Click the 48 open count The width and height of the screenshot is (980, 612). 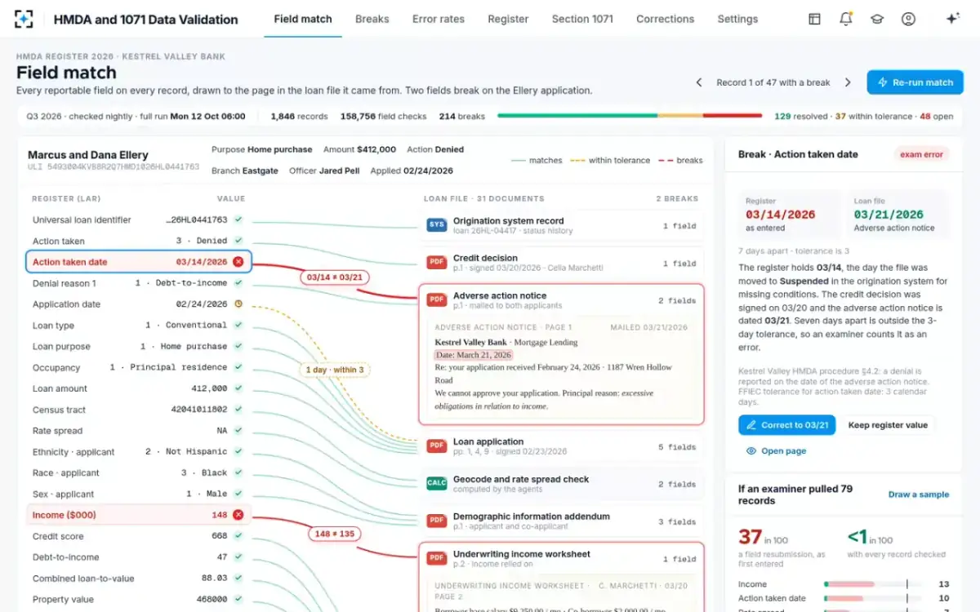tap(937, 116)
